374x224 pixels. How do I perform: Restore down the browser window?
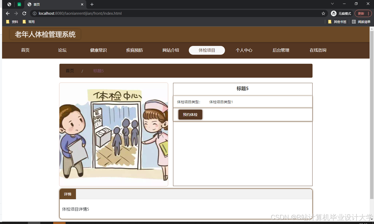point(356,4)
